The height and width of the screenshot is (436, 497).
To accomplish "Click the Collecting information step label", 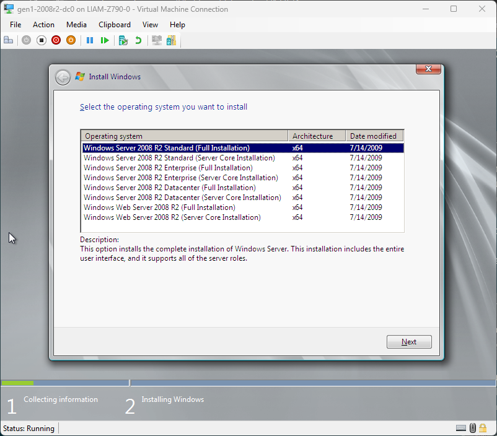I will click(x=61, y=399).
